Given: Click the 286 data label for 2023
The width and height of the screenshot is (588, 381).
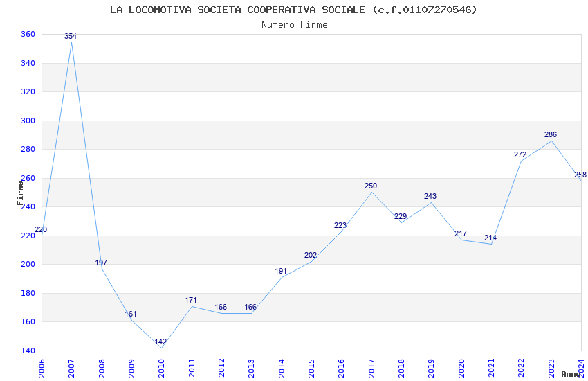Looking at the screenshot, I should pos(551,134).
